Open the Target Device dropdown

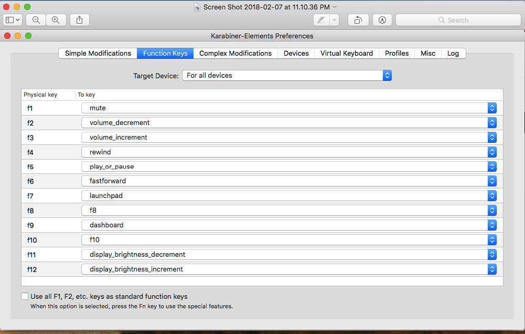tap(286, 76)
